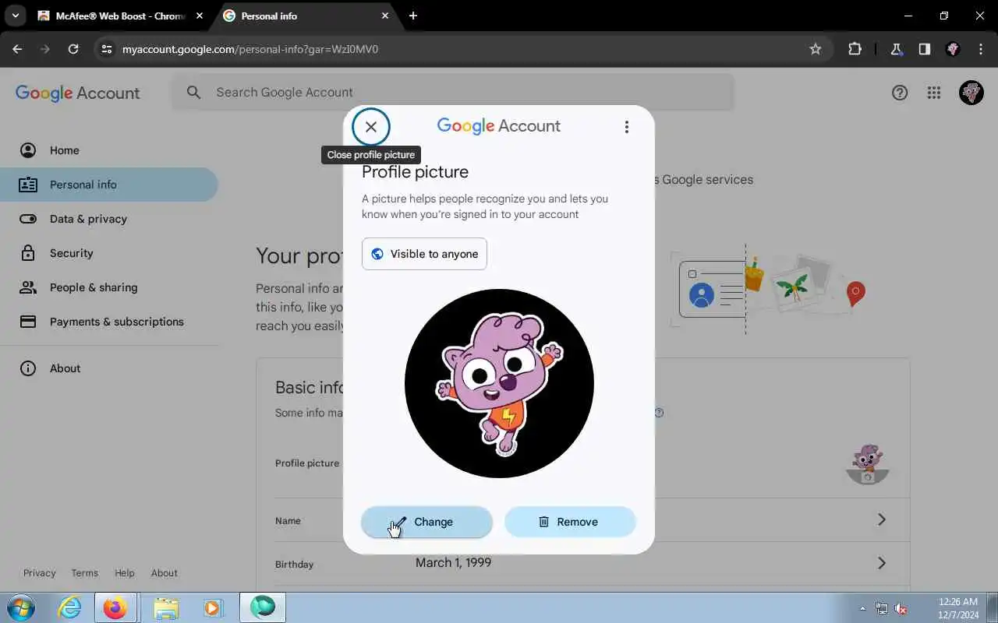Click the Google Account logo at top left
Viewport: 998px width, 623px height.
tap(77, 93)
